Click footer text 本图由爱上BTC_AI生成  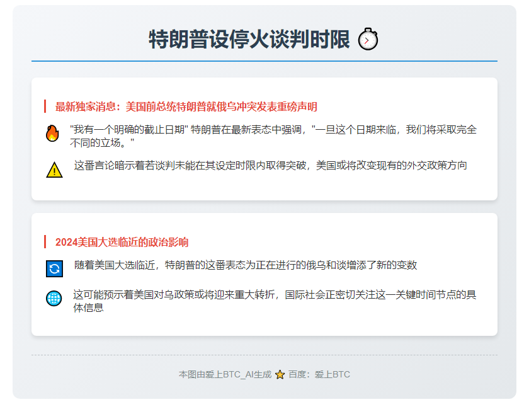[225, 374]
